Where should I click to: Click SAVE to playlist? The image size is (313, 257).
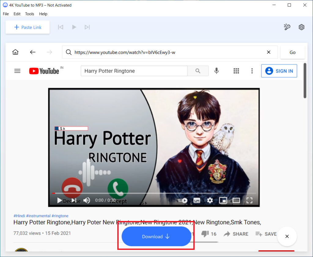pos(266,234)
